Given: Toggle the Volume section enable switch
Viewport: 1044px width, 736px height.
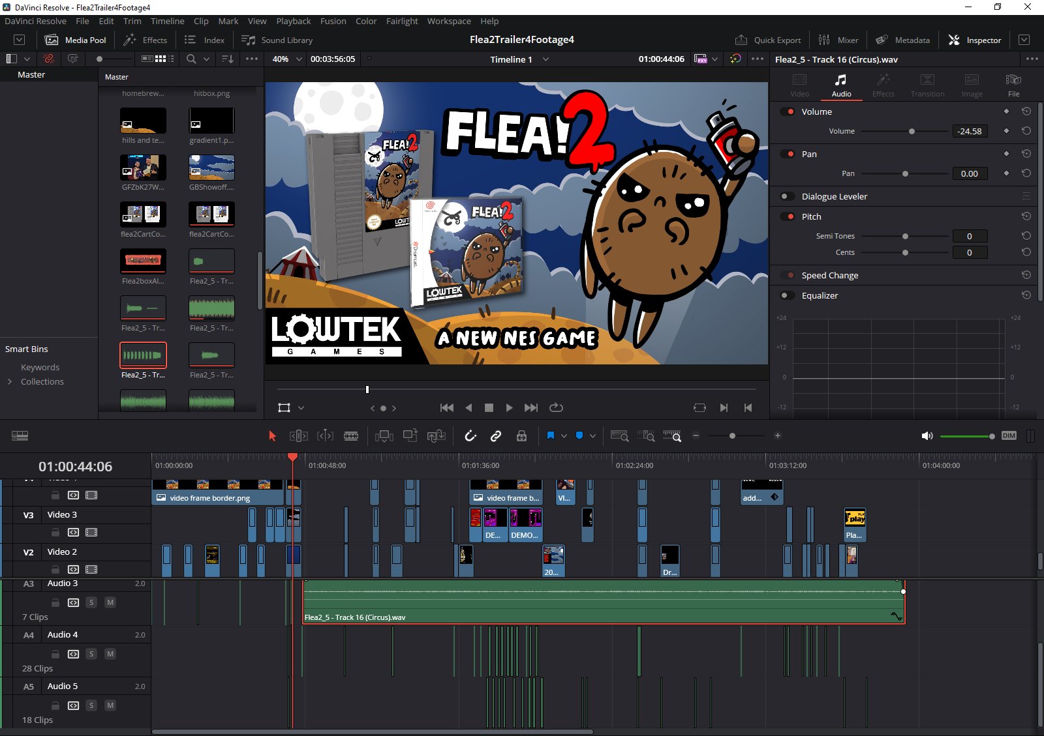Looking at the screenshot, I should [788, 111].
